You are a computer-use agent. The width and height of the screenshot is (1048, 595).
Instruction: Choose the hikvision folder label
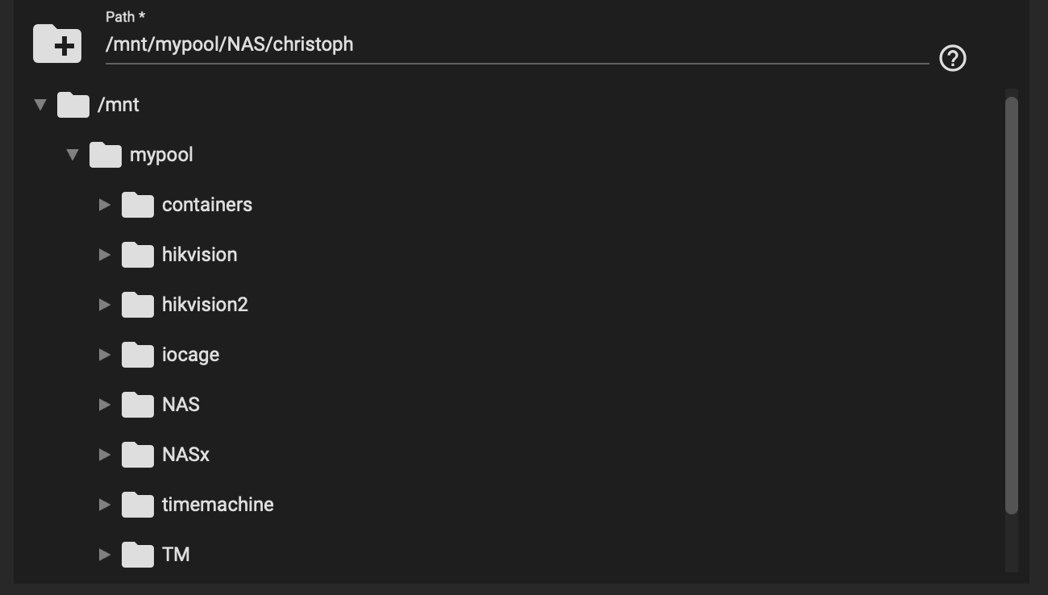(199, 255)
